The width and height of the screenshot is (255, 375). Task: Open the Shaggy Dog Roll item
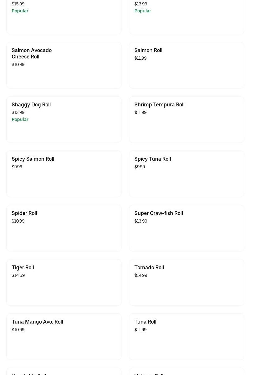point(31,104)
